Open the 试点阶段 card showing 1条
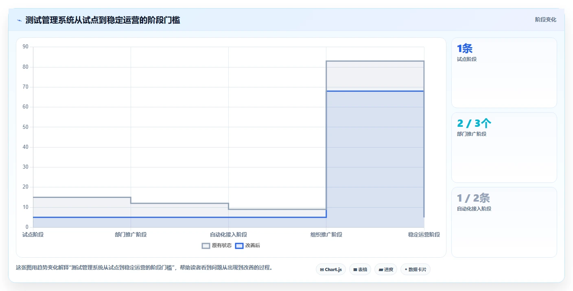Screen dimensions: 573x291 [504, 73]
